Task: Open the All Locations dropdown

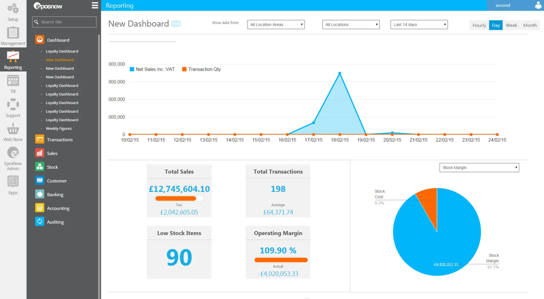Action: [x=351, y=25]
